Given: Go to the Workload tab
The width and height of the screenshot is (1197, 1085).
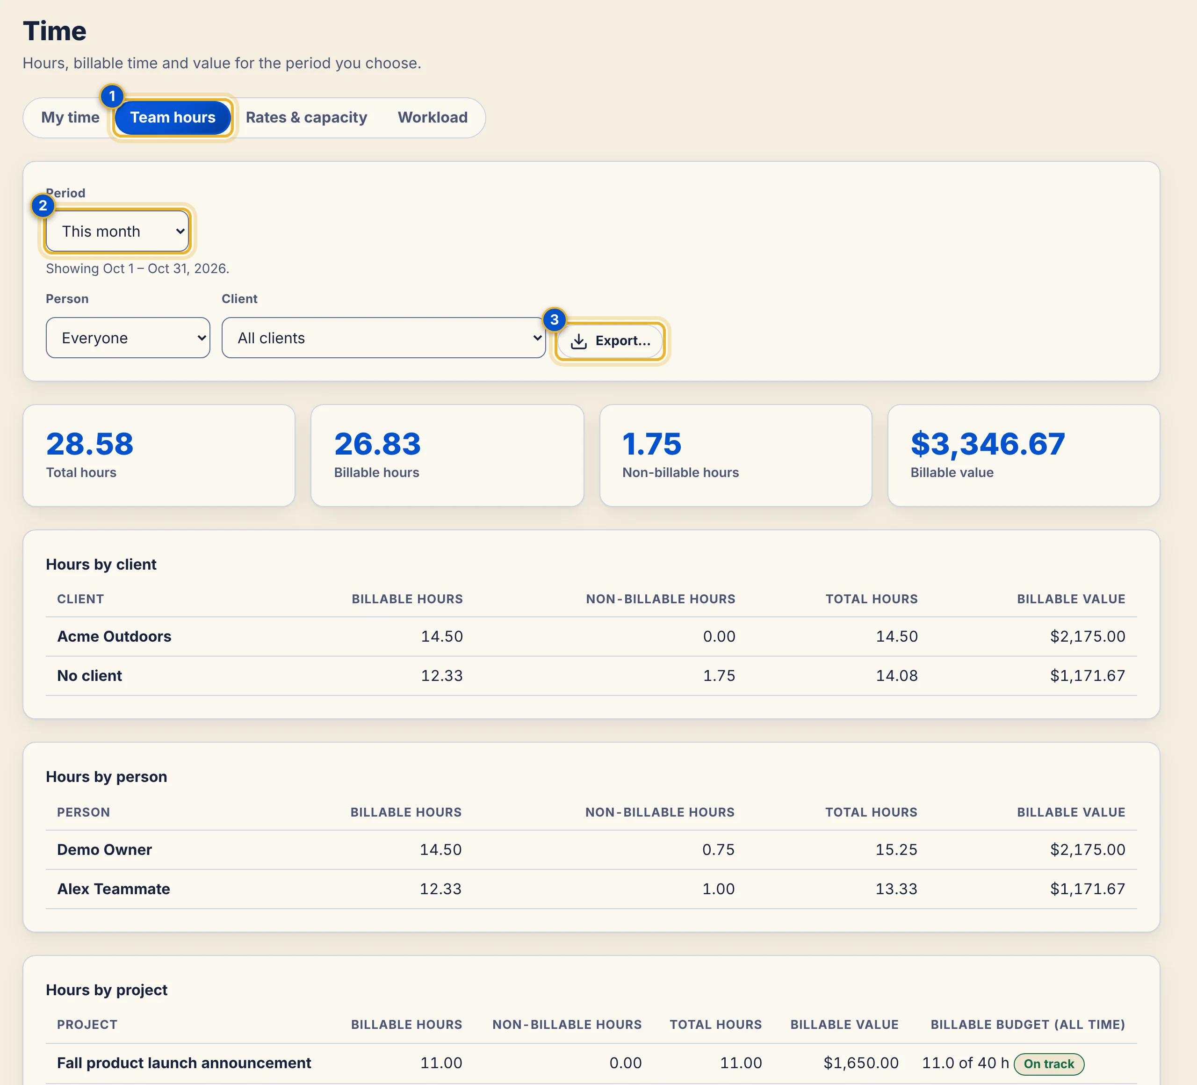Looking at the screenshot, I should [432, 117].
